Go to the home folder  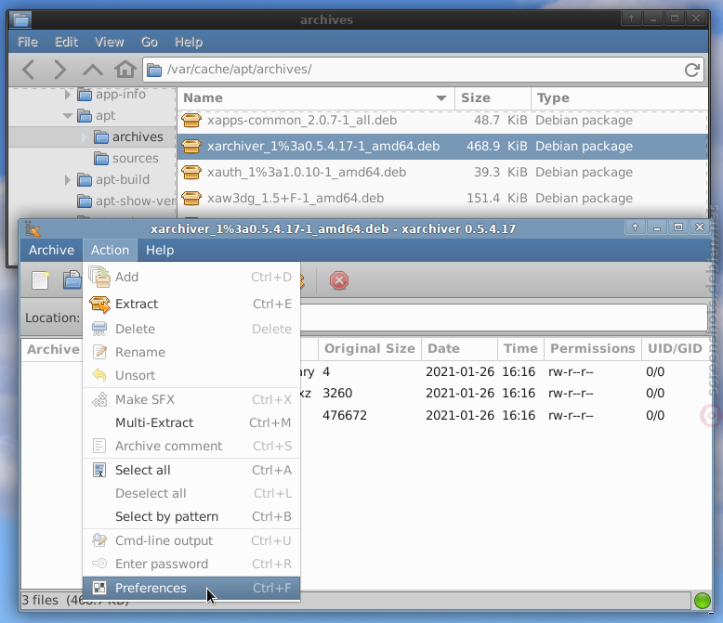pos(125,70)
